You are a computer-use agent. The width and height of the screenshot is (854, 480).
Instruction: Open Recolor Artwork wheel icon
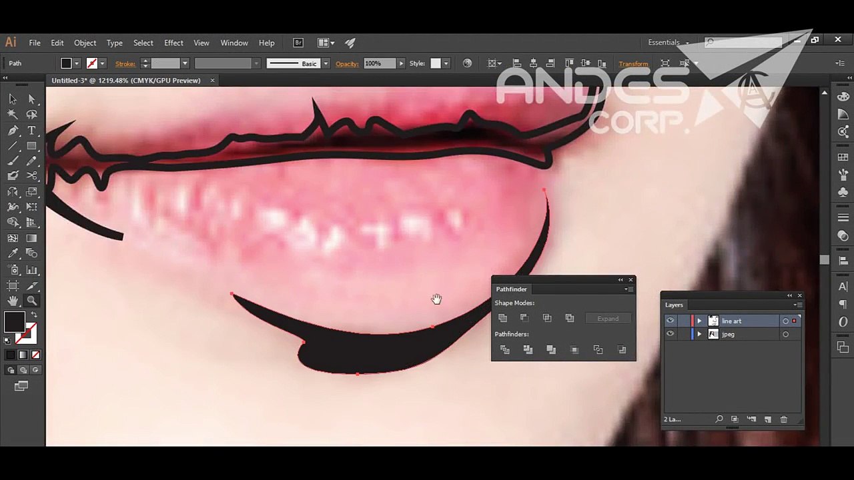coord(467,63)
